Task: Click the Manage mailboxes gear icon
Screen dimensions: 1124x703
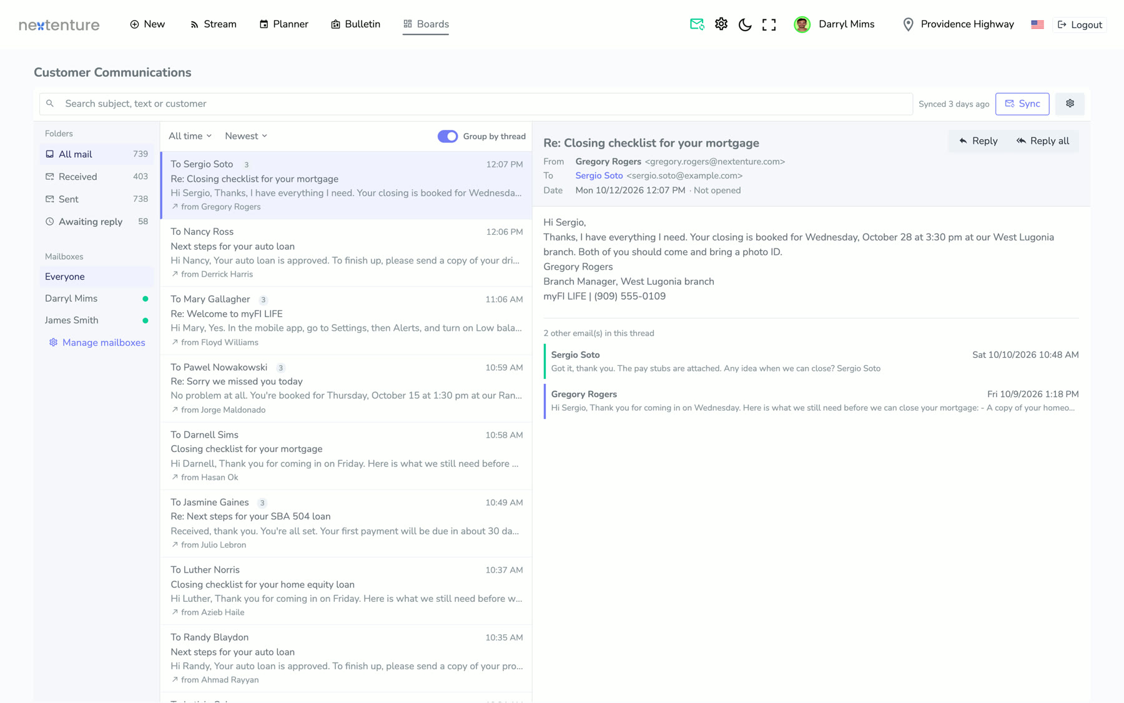Action: 54,343
